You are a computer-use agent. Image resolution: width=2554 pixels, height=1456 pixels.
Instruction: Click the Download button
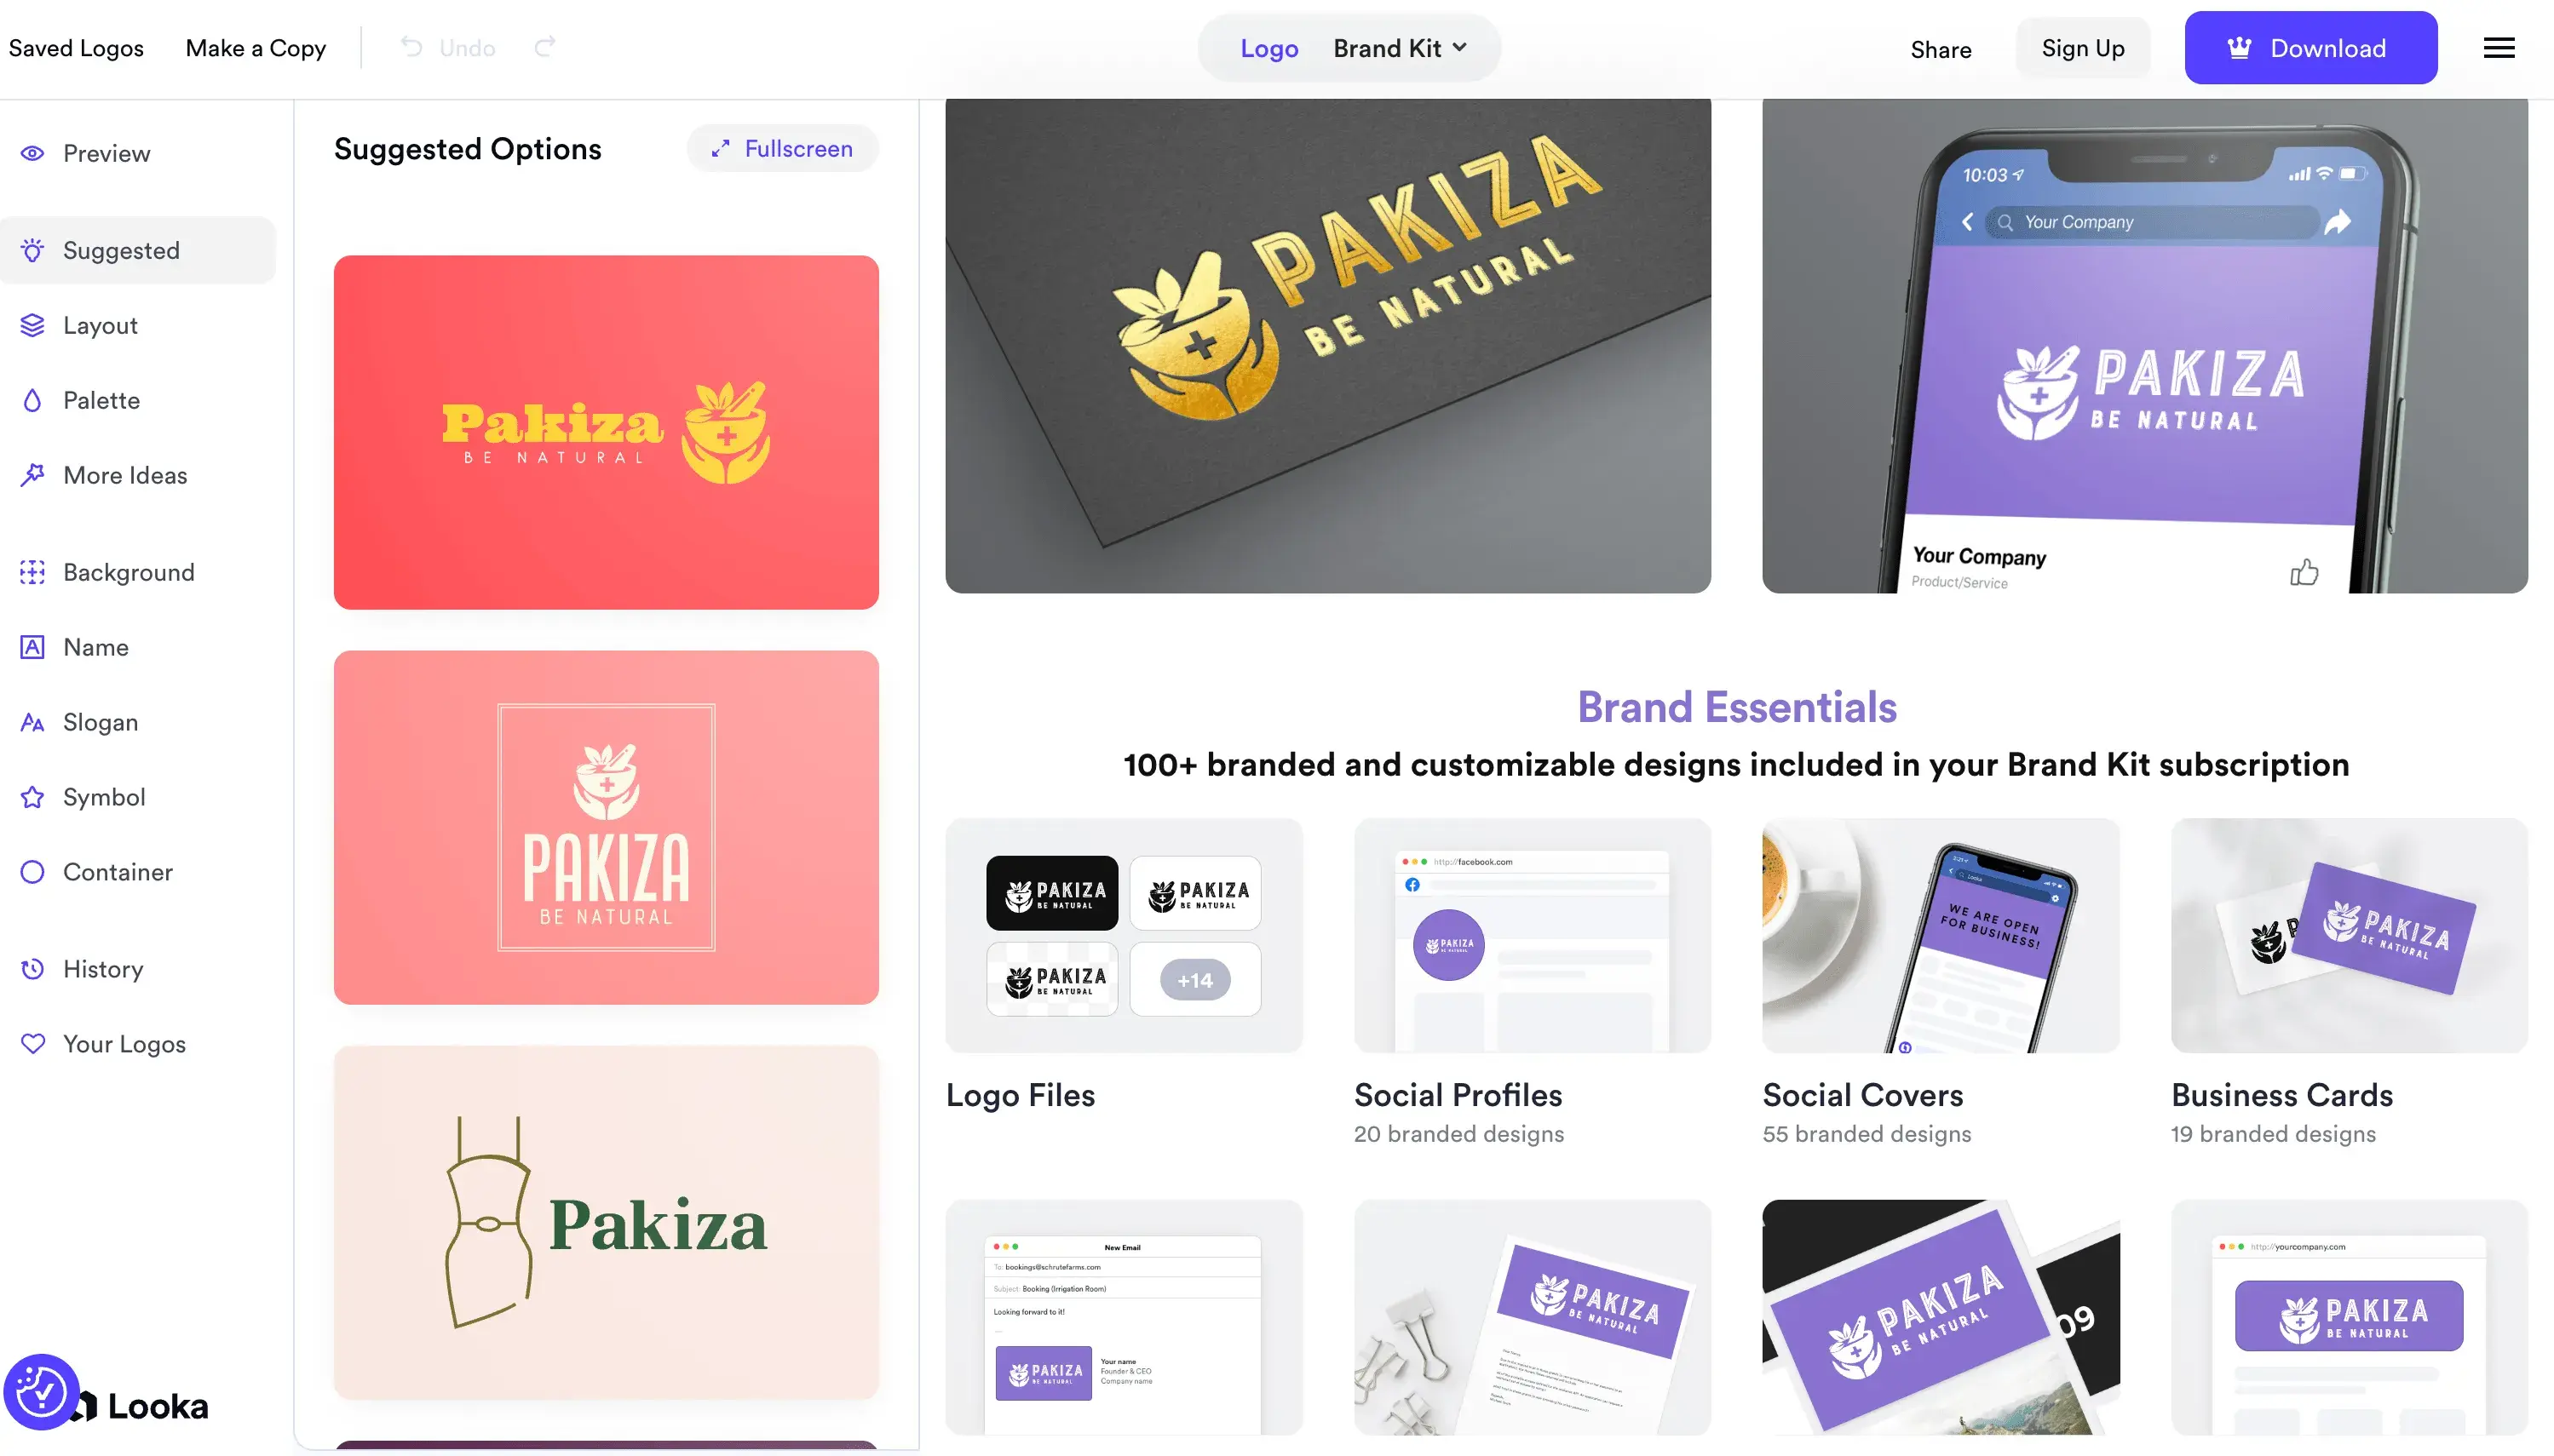(x=2310, y=48)
